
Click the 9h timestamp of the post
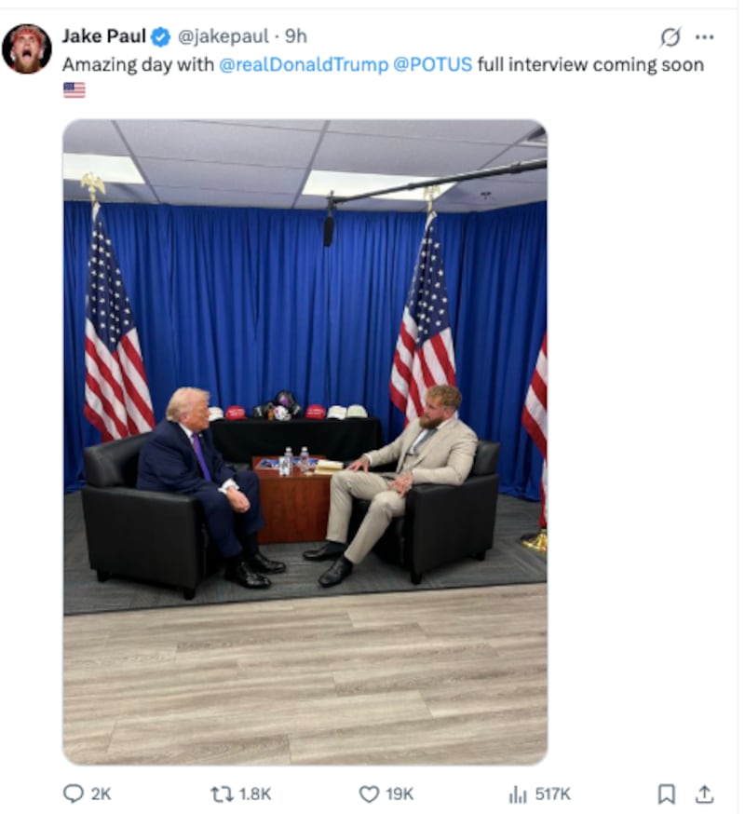coord(296,36)
